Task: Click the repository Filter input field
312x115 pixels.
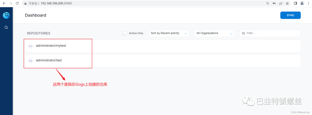Action: 270,33
